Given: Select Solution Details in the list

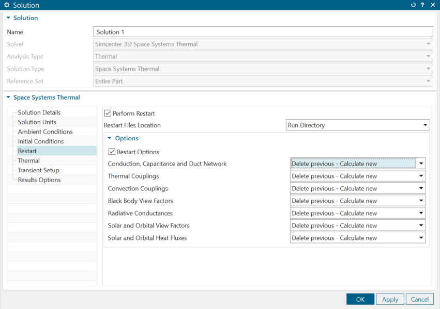Looking at the screenshot, I should 39,112.
